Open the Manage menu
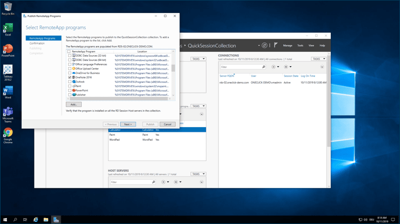 coord(288,46)
